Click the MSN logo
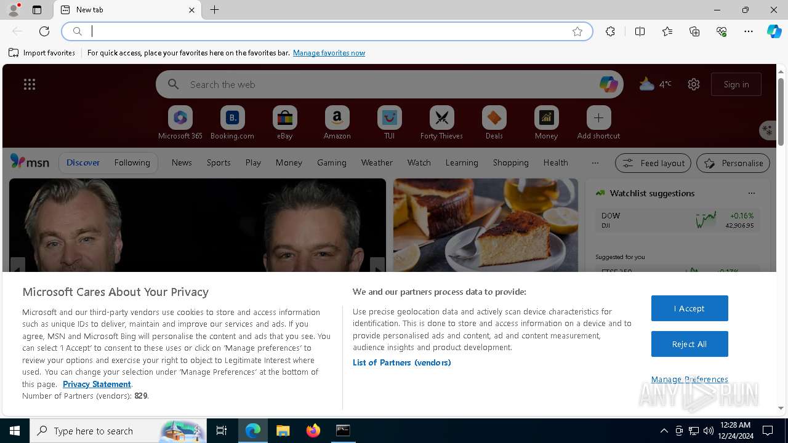 (30, 162)
